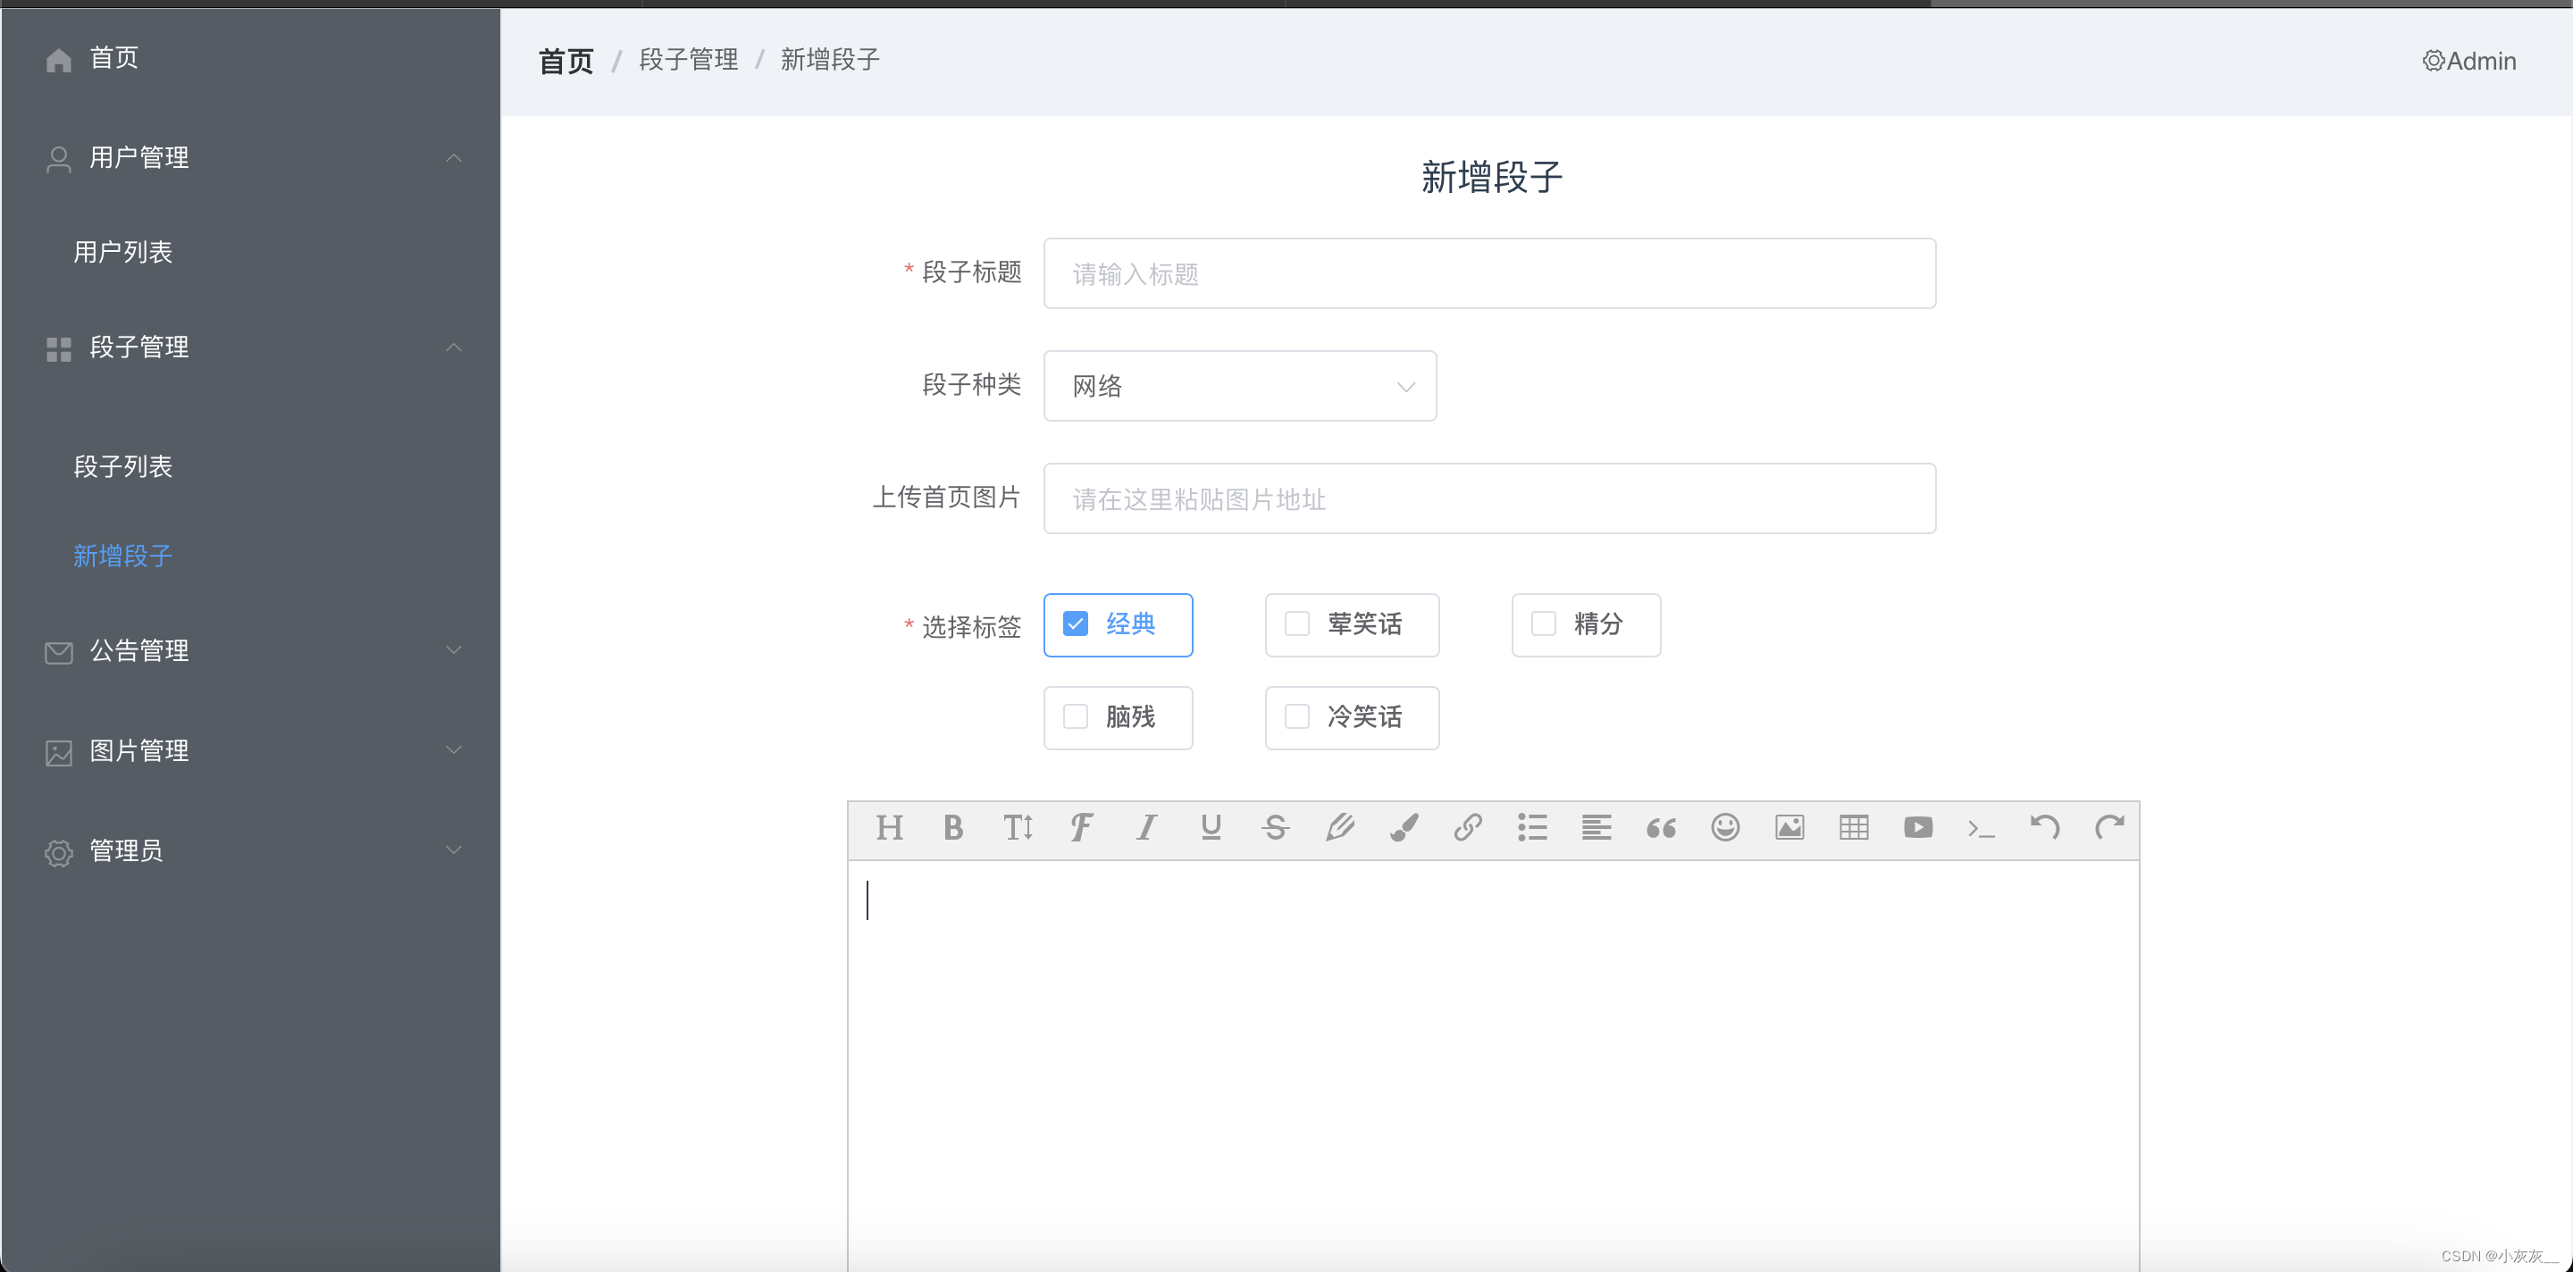This screenshot has height=1272, width=2573.
Task: Apply underline formatting in the editor
Action: coord(1211,828)
